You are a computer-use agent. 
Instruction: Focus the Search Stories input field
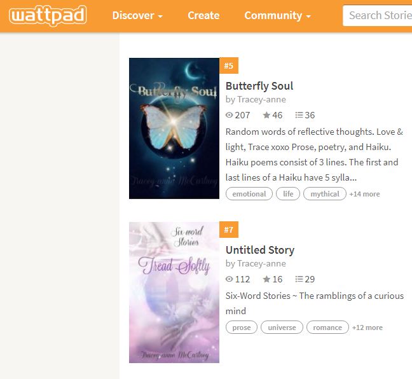pos(377,15)
